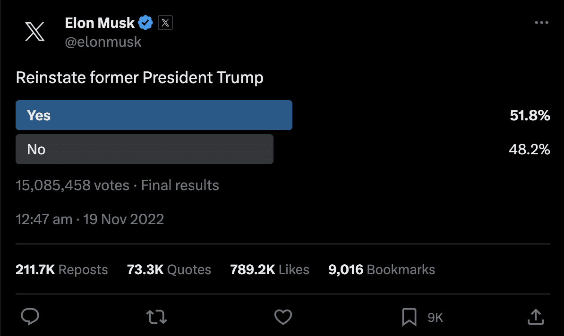View the 789.2K Likes count
The width and height of the screenshot is (564, 336).
pyautogui.click(x=270, y=269)
